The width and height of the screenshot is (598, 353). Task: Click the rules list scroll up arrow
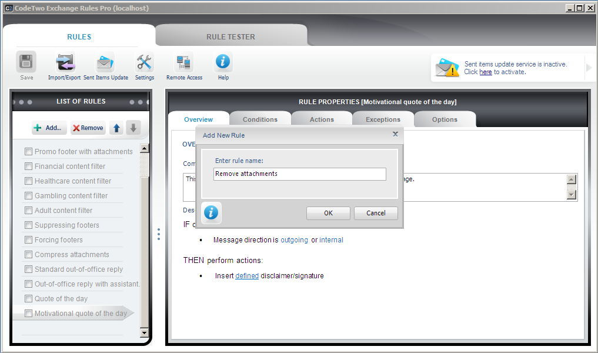tap(144, 148)
